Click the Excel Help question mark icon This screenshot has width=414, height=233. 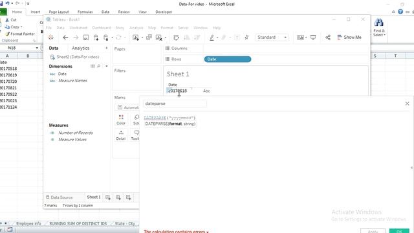click(400, 12)
